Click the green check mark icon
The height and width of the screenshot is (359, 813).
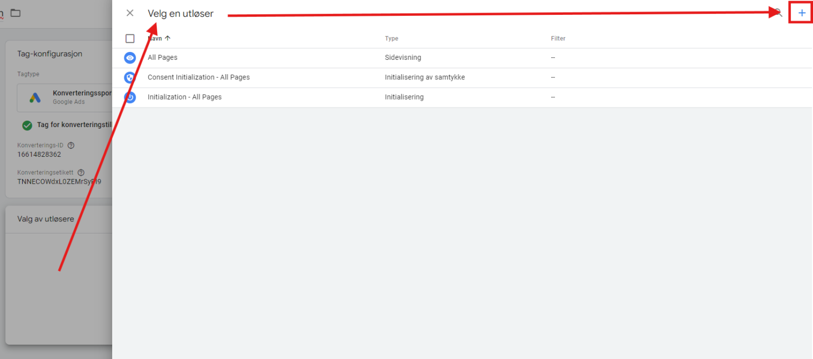[27, 125]
